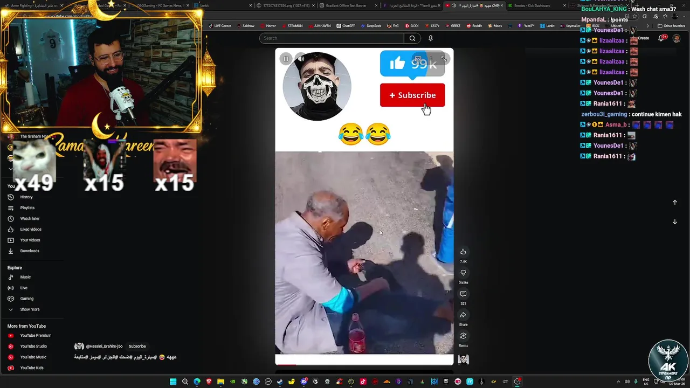Open Steam from the taskbar
Screen dimensions: 690x388
(280, 382)
